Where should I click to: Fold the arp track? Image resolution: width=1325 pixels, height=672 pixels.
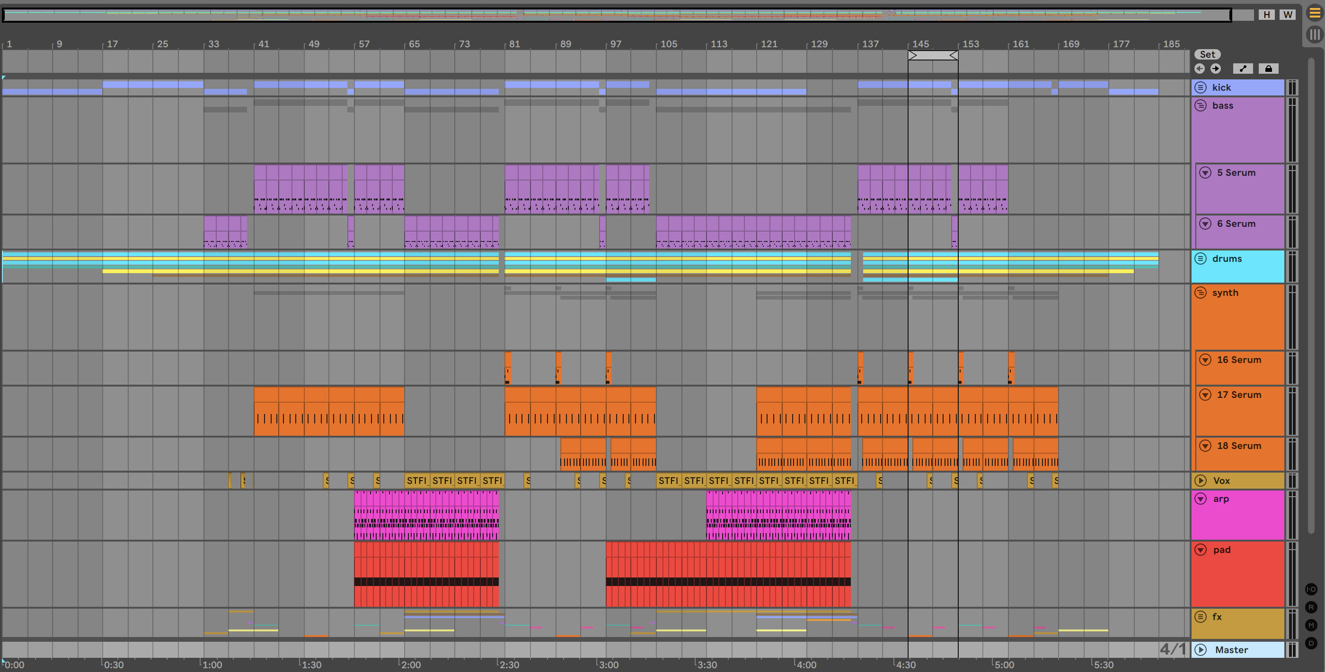click(x=1200, y=499)
